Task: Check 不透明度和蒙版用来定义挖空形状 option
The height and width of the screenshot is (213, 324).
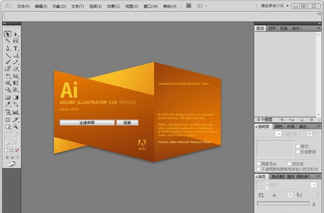Action: tap(258, 169)
